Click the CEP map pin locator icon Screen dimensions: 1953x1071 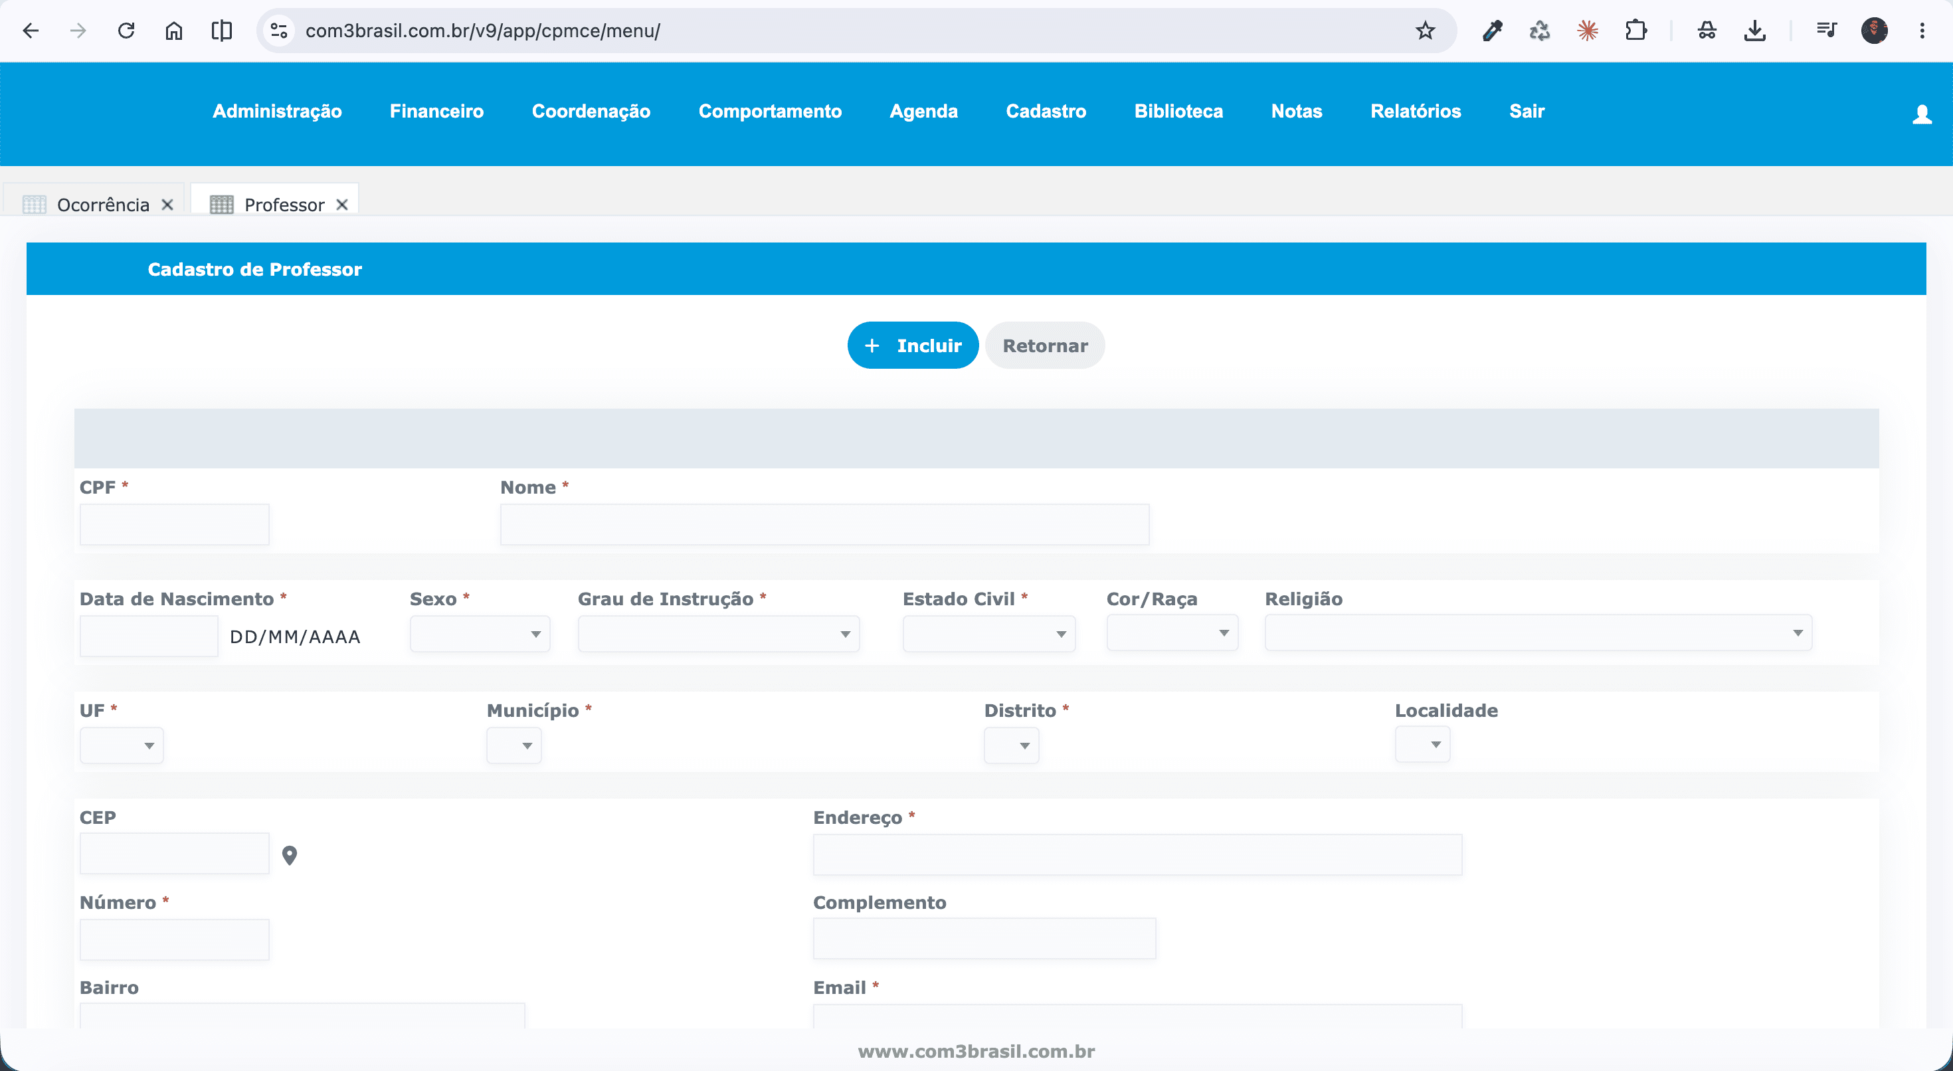pyautogui.click(x=290, y=855)
